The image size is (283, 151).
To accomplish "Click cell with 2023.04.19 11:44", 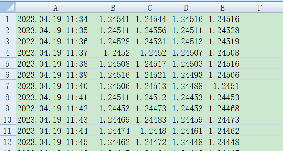I will tap(55, 130).
